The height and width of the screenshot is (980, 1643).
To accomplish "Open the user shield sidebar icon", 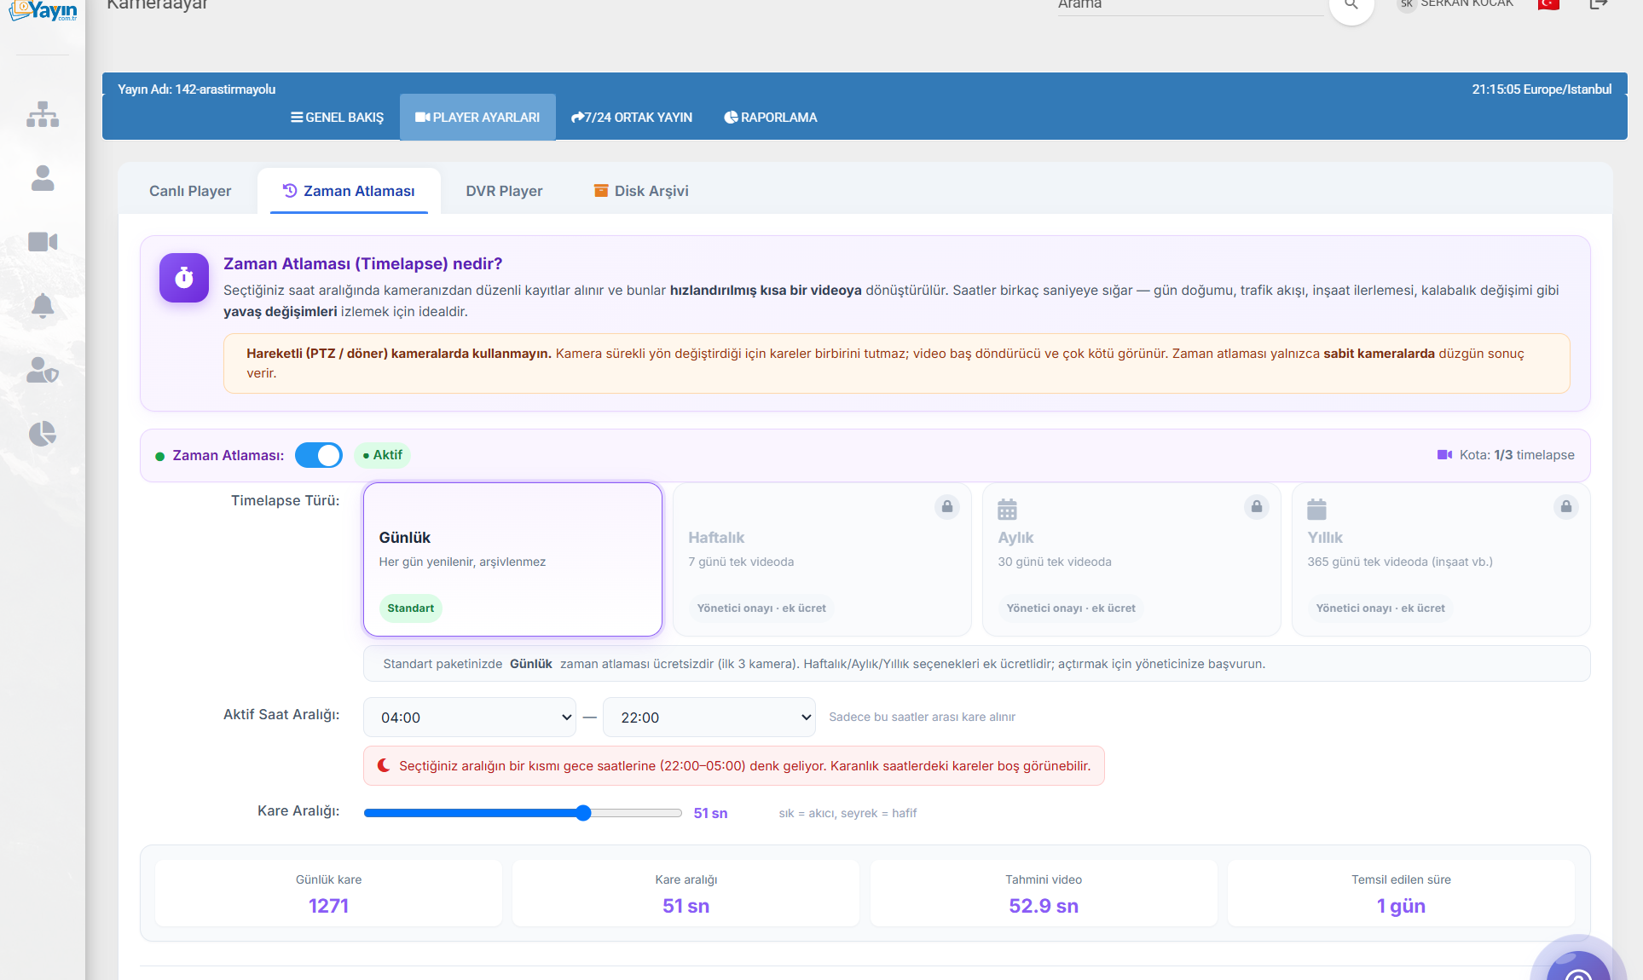I will [43, 370].
